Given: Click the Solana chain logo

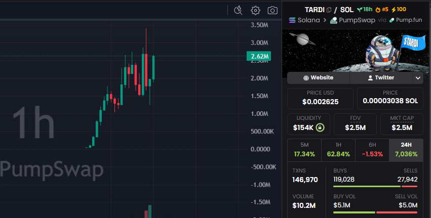Looking at the screenshot, I should pyautogui.click(x=292, y=20).
